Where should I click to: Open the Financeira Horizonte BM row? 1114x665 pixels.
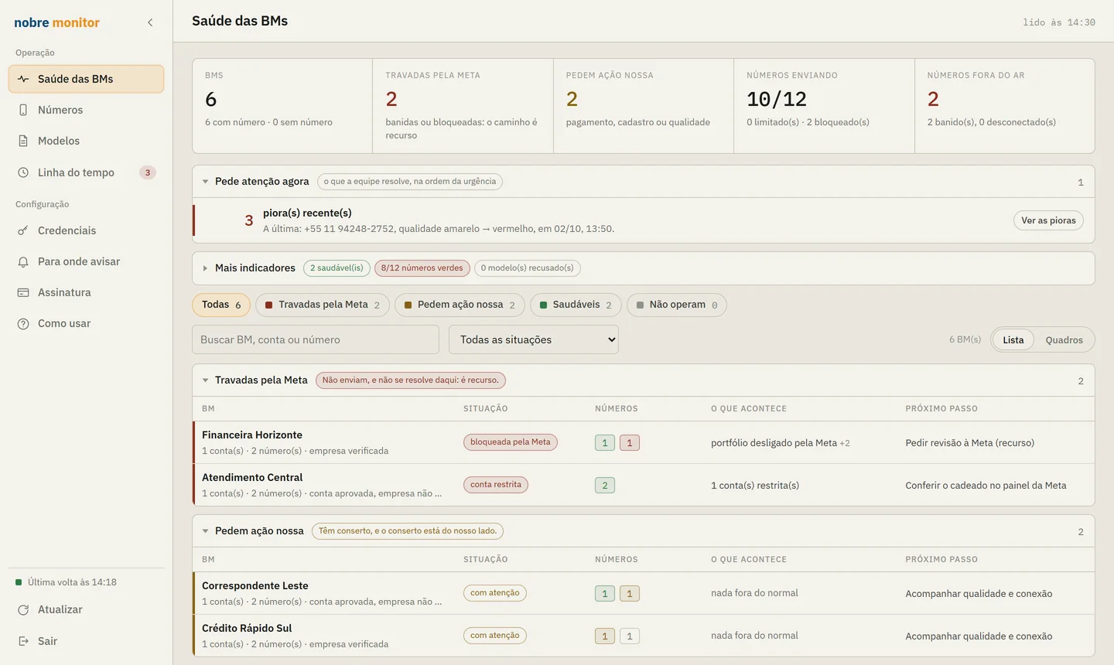click(644, 442)
